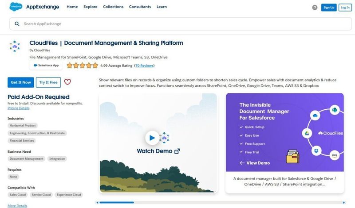The image size is (355, 208).
Task: Select the Financial Services tag
Action: coord(22,141)
